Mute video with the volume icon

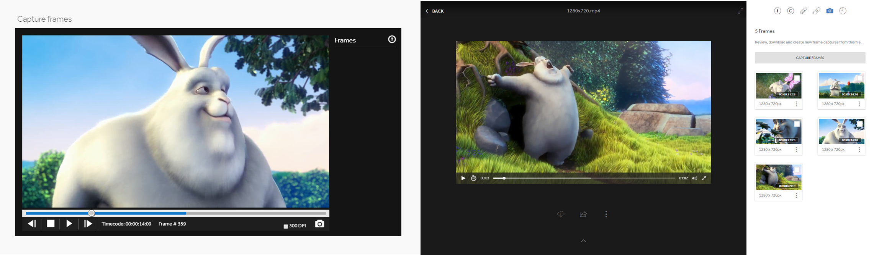[694, 178]
